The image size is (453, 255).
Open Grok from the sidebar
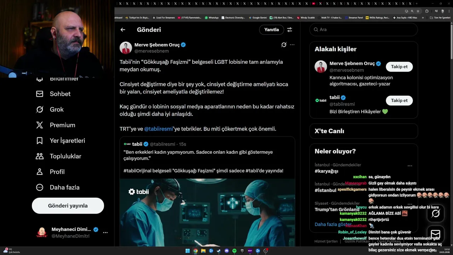pyautogui.click(x=50, y=109)
